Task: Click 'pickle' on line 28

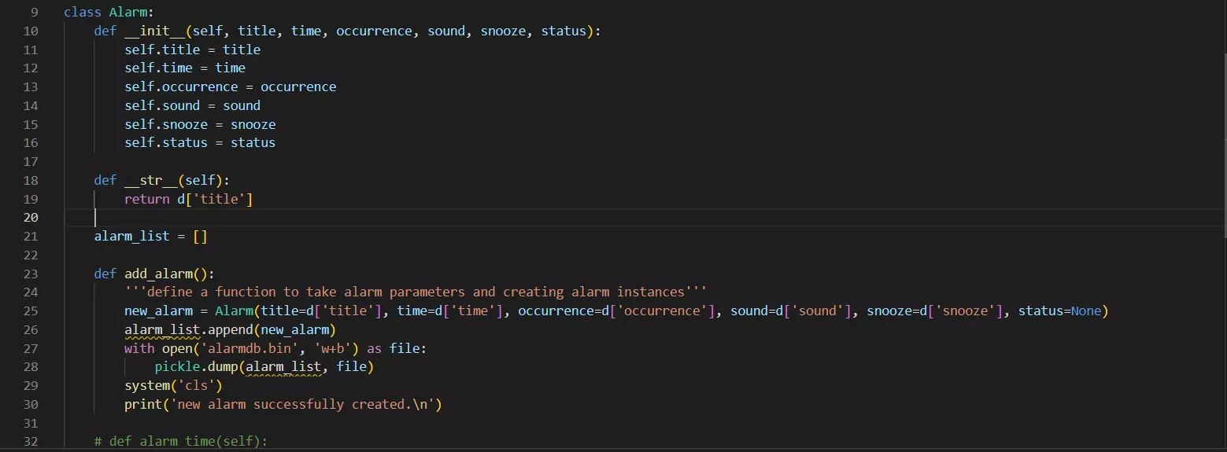Action: click(x=177, y=367)
